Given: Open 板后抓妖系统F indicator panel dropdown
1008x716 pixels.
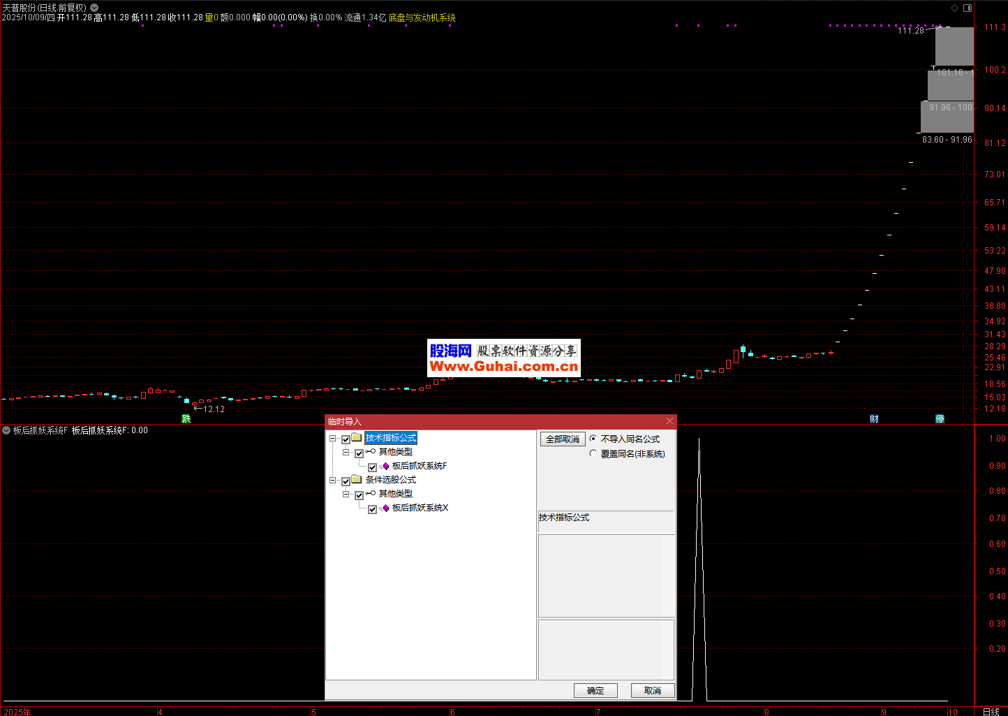Looking at the screenshot, I should 6,430.
